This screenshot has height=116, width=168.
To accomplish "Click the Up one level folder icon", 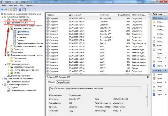I will click(11, 9).
